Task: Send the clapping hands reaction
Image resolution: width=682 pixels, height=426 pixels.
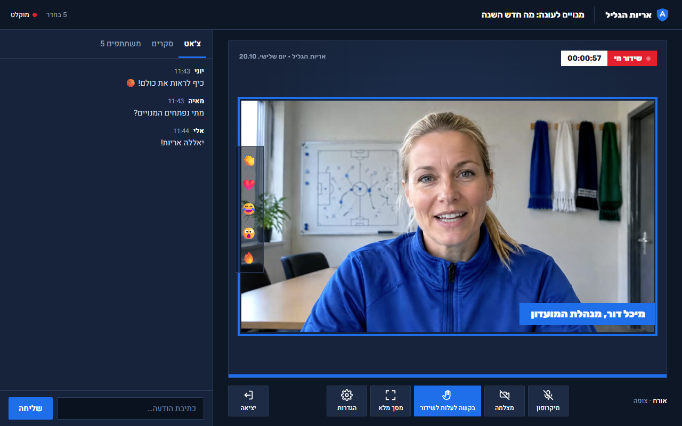Action: click(x=249, y=160)
